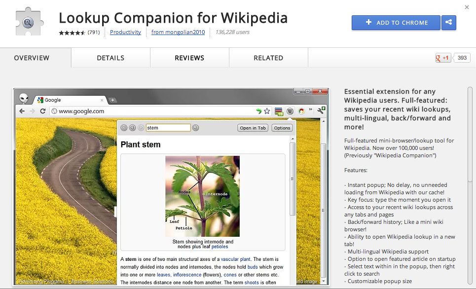Click the back arrow in screenshot browser
The image size is (476, 289).
22,111
